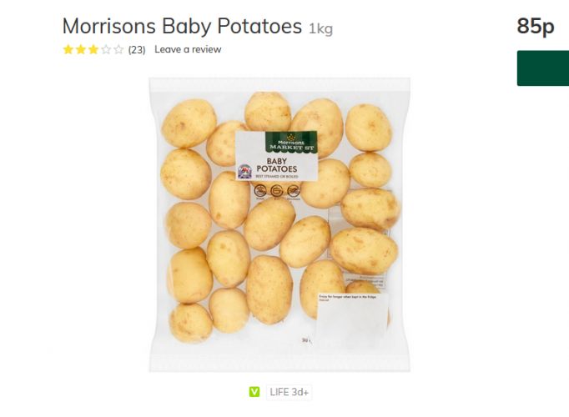The width and height of the screenshot is (569, 417).
Task: Click the fifth empty rating star
Action: coord(118,49)
